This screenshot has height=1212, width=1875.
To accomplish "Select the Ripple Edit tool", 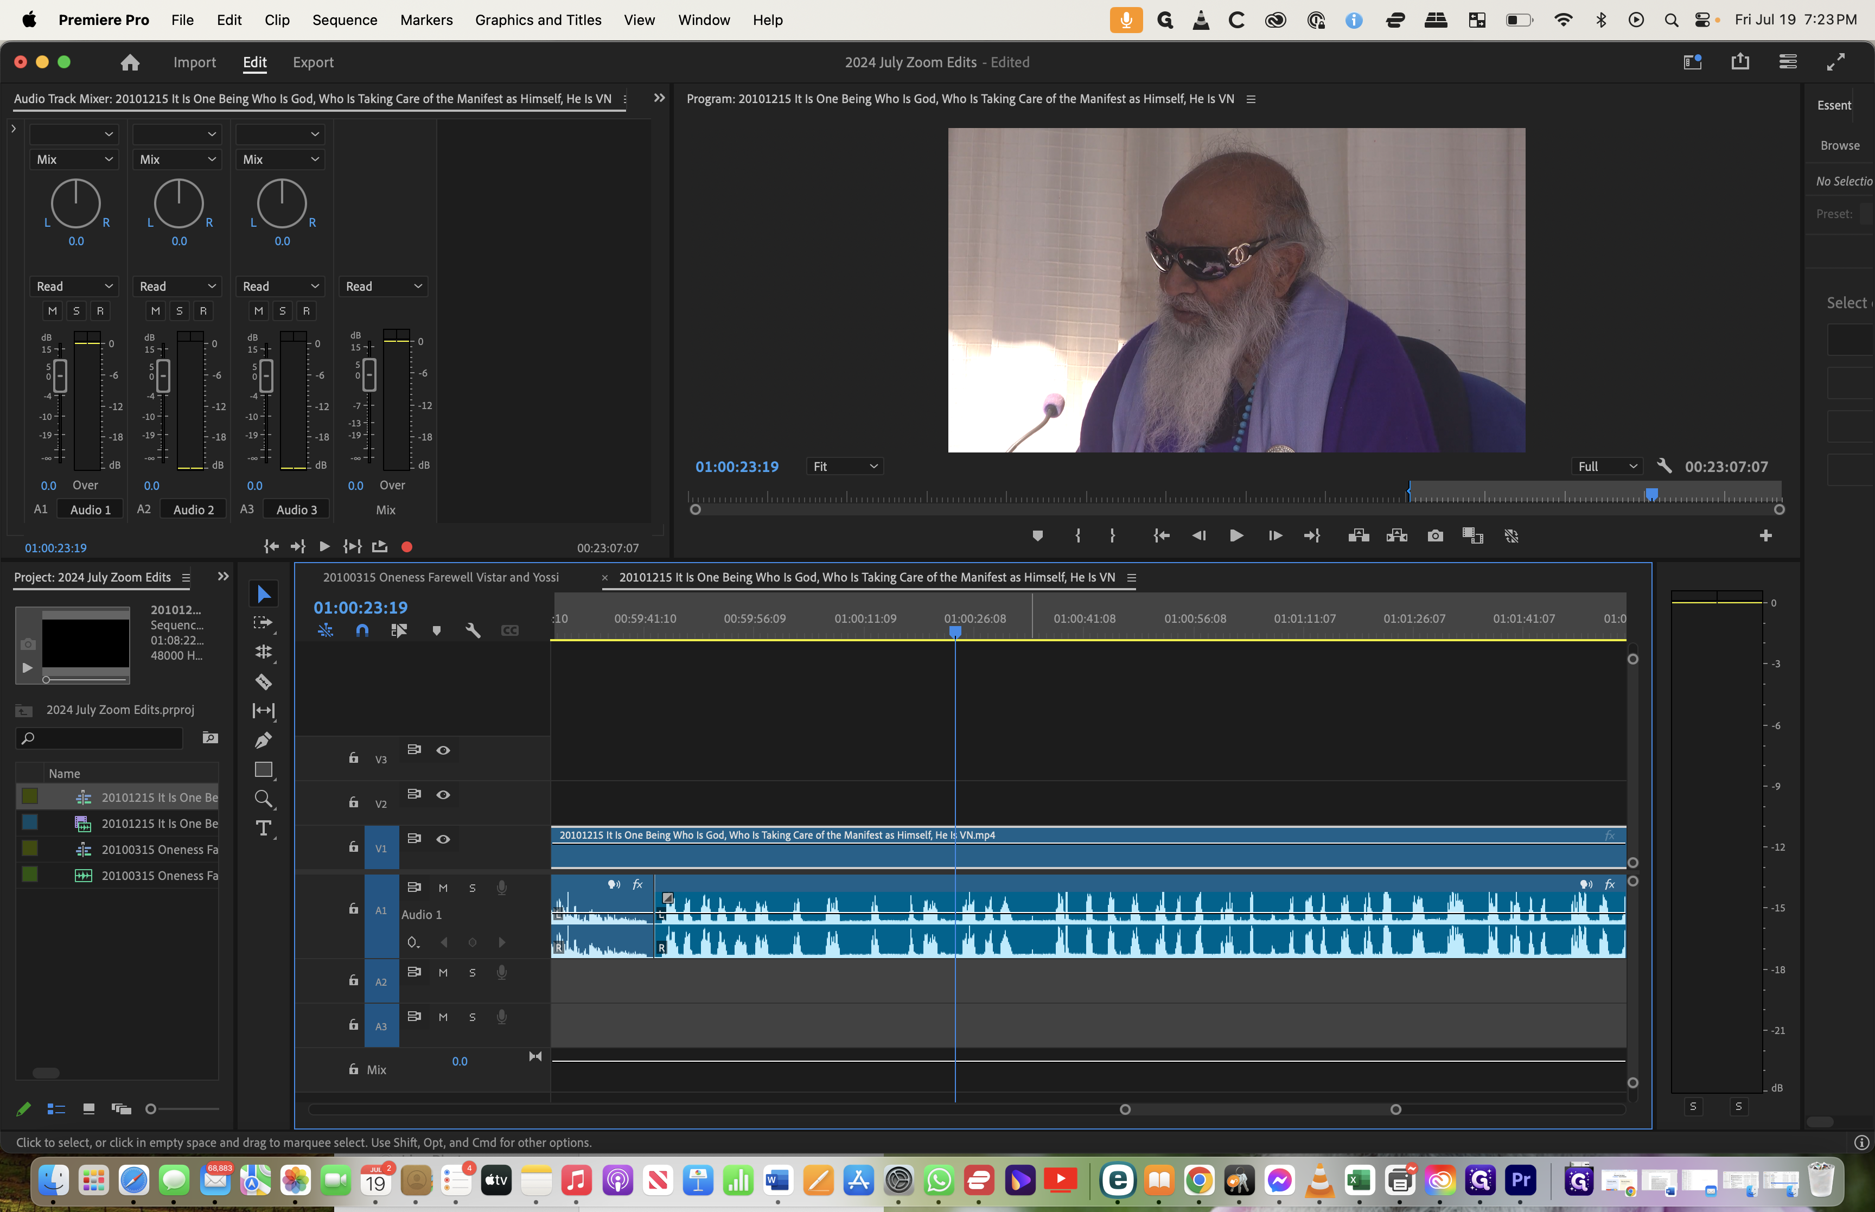I will tap(264, 652).
